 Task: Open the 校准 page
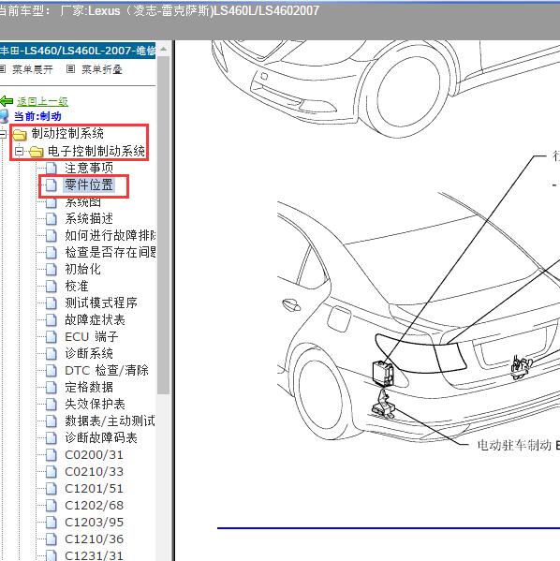click(77, 286)
